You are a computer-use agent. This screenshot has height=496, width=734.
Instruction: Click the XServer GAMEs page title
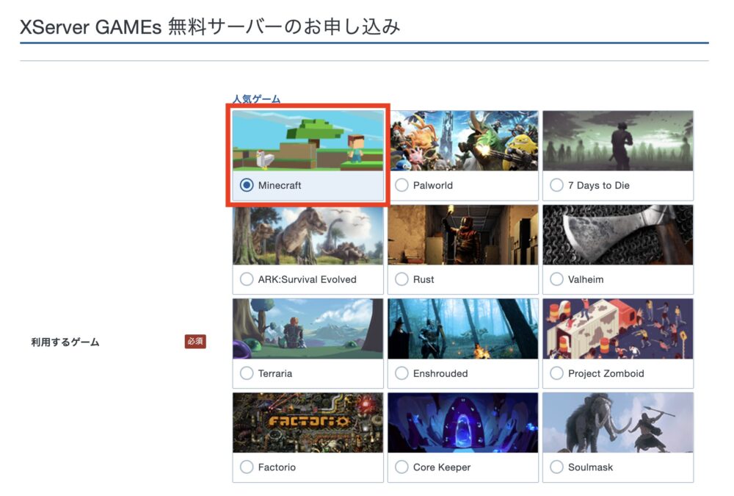coord(210,26)
